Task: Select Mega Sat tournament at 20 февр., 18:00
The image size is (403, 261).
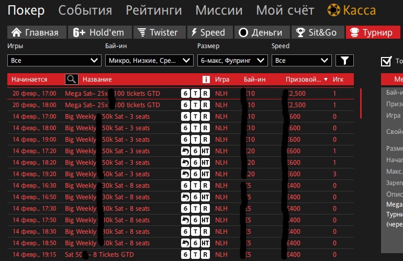Action: pos(181,105)
